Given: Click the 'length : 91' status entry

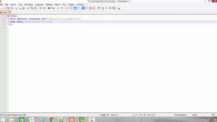Looking at the screenshot, I should coord(105,115).
